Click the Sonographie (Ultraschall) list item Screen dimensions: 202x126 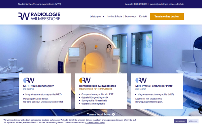94,100
